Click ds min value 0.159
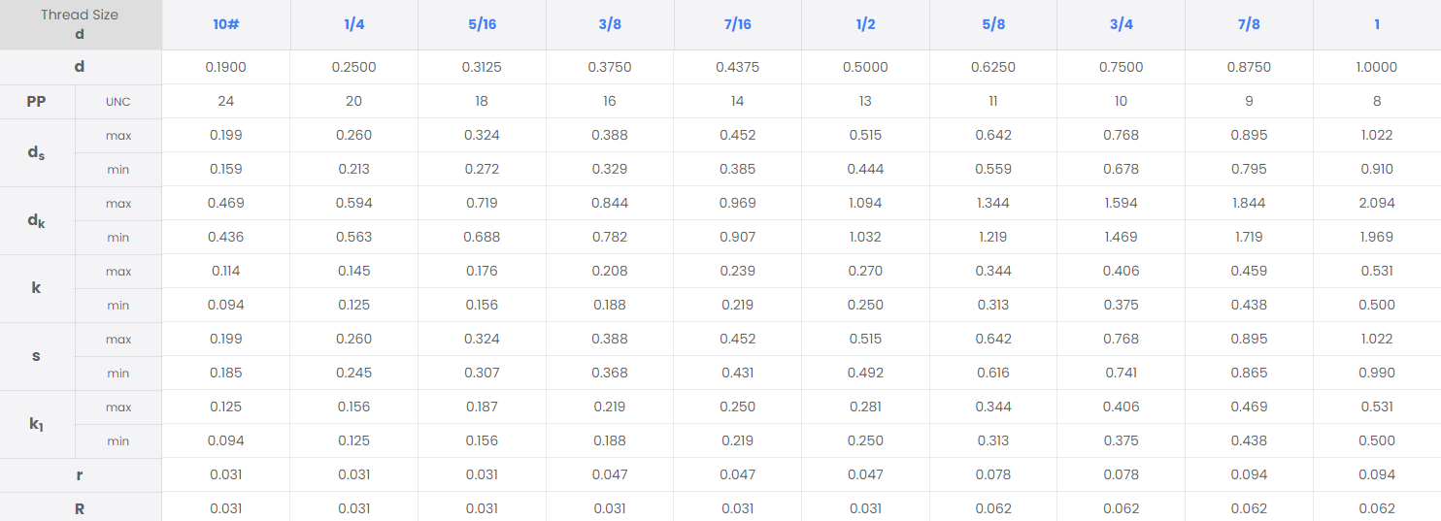 pyautogui.click(x=226, y=169)
